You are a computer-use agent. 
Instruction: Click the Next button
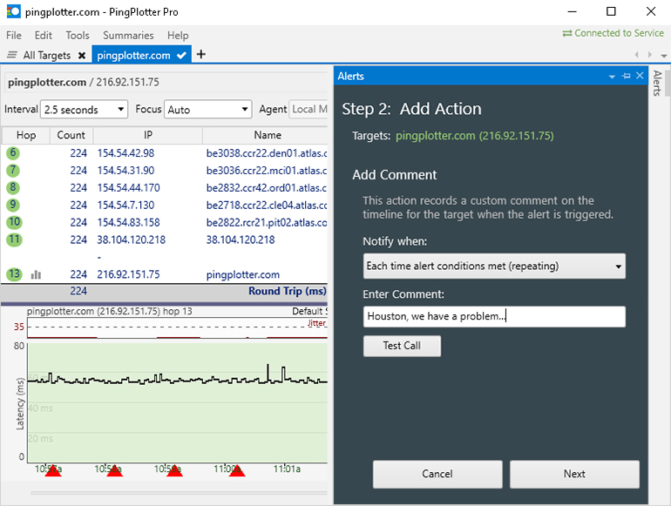point(574,474)
